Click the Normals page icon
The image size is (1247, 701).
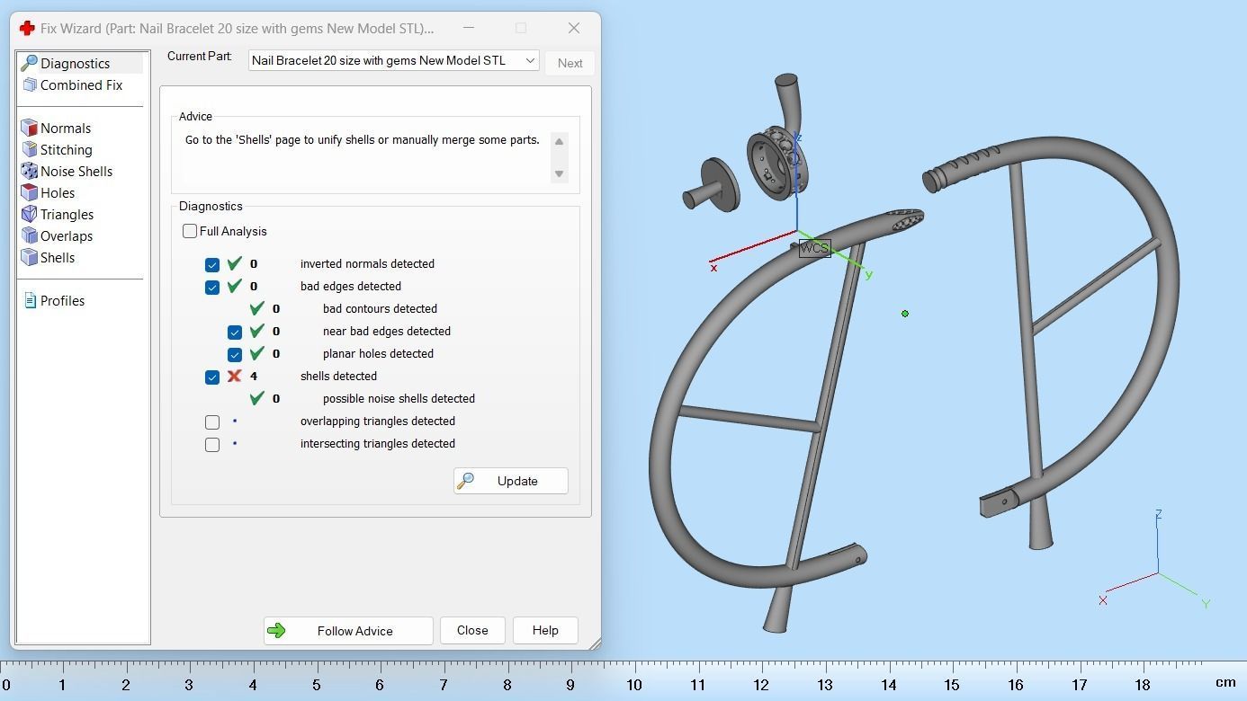(29, 128)
